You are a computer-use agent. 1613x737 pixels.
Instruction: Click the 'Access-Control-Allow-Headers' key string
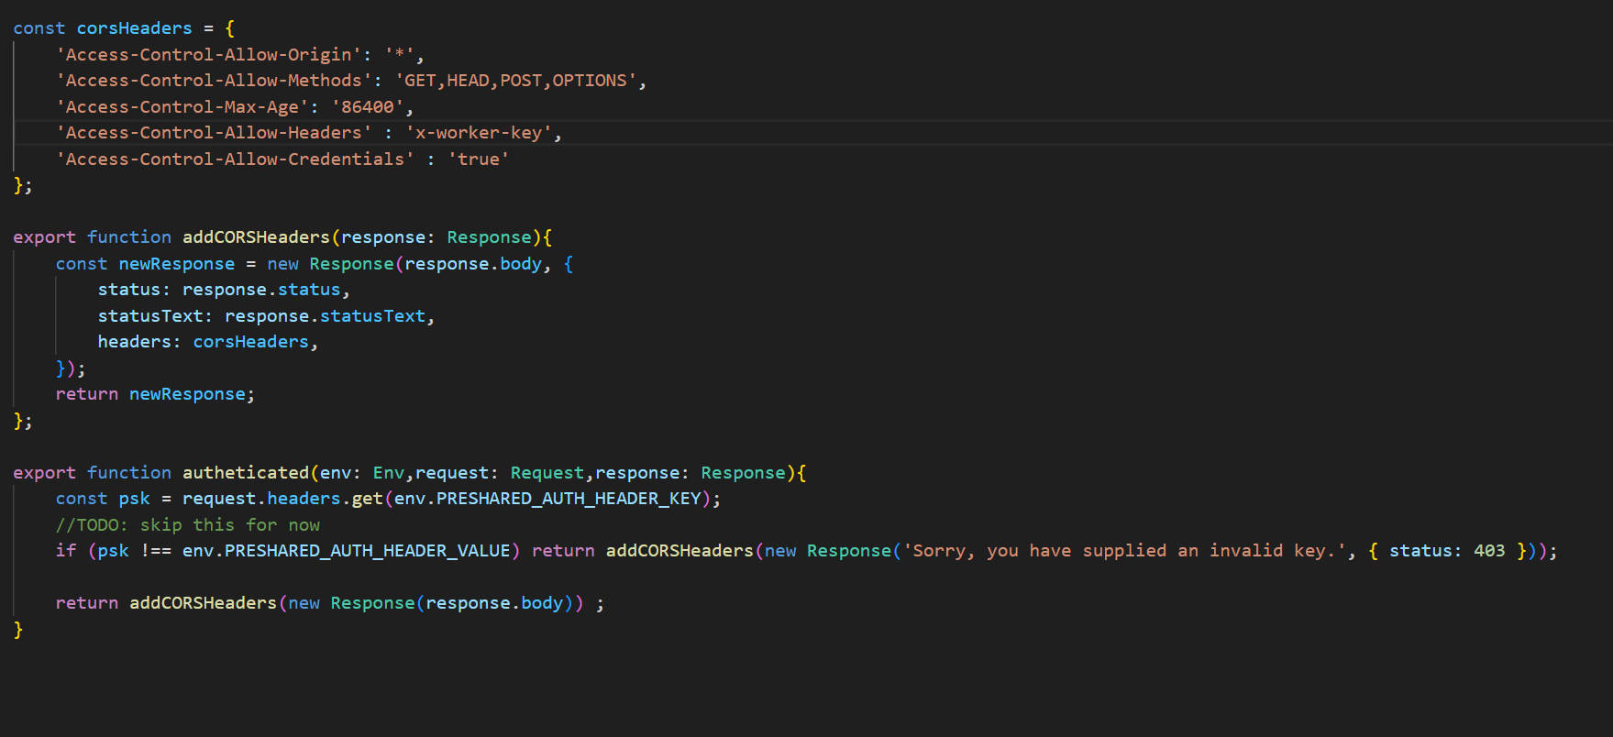pyautogui.click(x=215, y=133)
